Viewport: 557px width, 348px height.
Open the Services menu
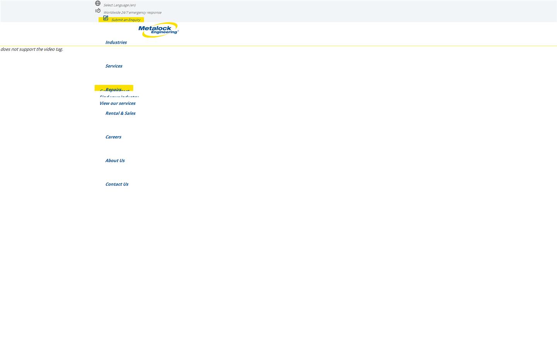(x=114, y=66)
